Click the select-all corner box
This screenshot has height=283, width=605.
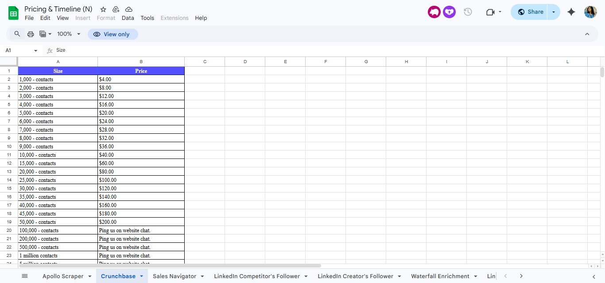(x=9, y=61)
